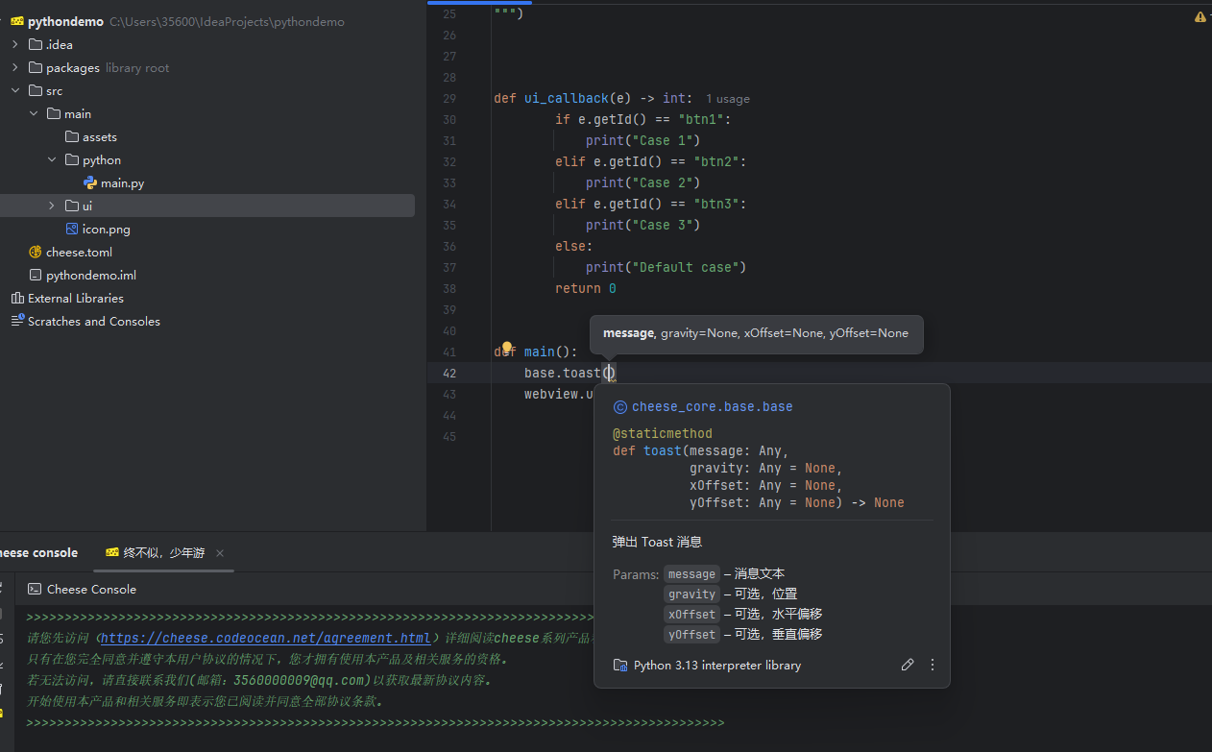Select the assets folder row
Viewport: 1212px width, 752px height.
pyautogui.click(x=206, y=136)
